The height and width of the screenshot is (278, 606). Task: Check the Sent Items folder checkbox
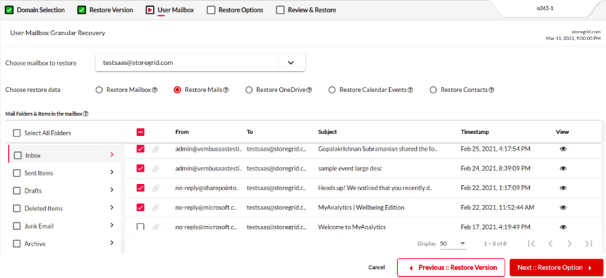coord(17,173)
